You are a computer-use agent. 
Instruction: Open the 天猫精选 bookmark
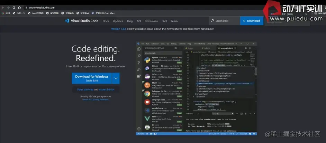[x=67, y=13]
